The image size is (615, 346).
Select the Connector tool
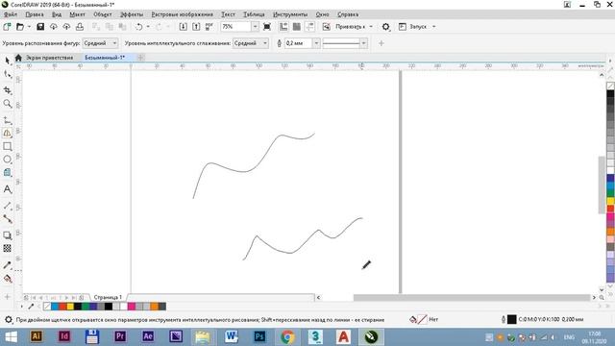tap(7, 219)
